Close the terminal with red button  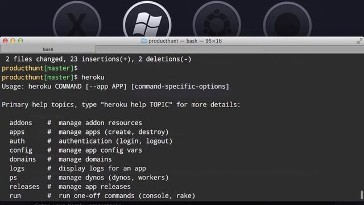click(5, 41)
